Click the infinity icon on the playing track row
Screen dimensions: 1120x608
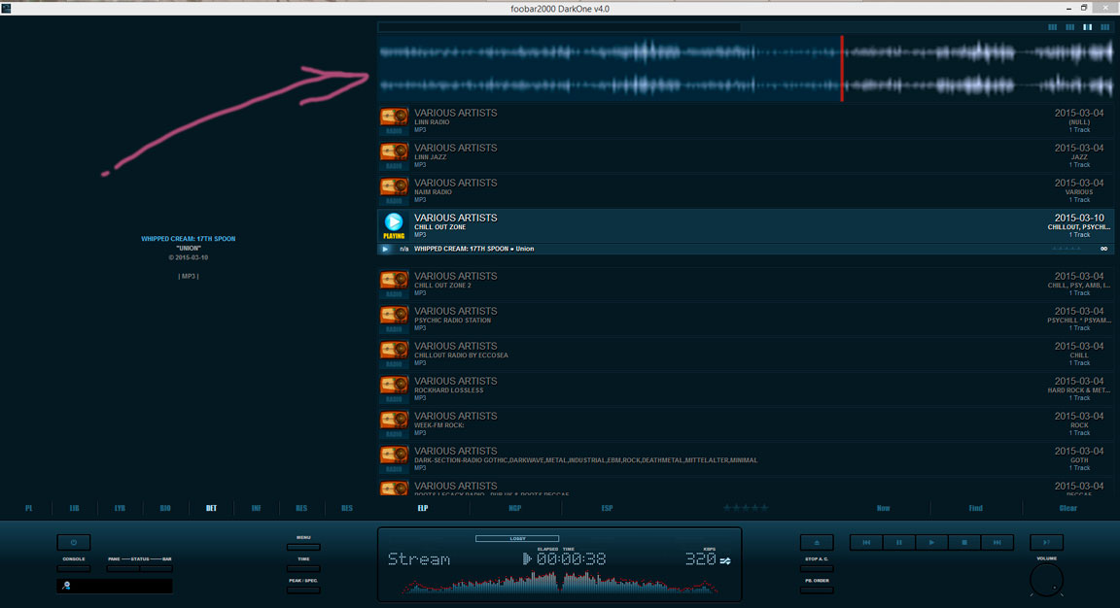tap(1103, 249)
